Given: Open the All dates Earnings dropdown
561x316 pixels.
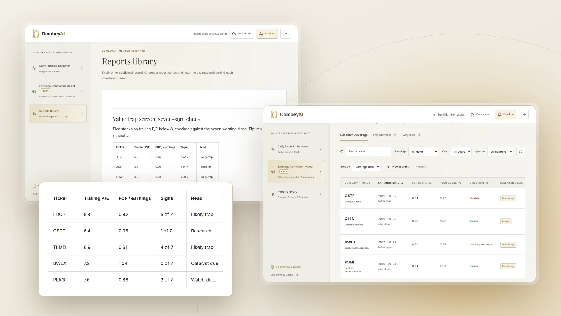Looking at the screenshot, I should click(424, 152).
